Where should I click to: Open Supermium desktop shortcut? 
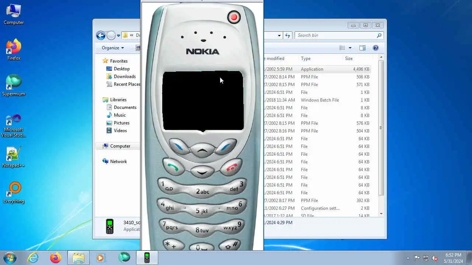[x=14, y=85]
